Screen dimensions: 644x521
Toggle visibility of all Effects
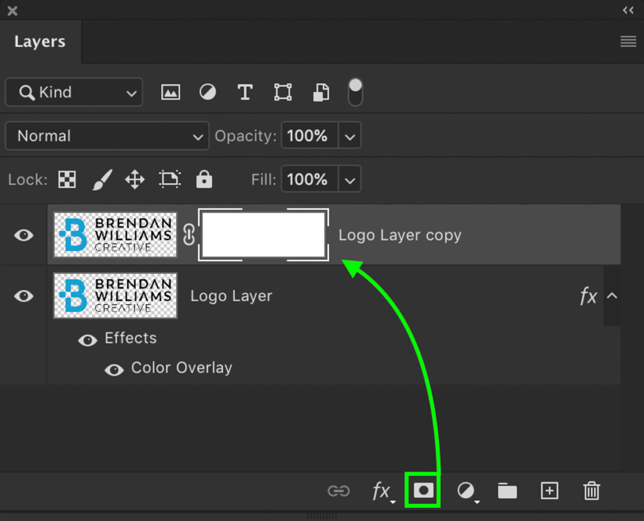87,340
